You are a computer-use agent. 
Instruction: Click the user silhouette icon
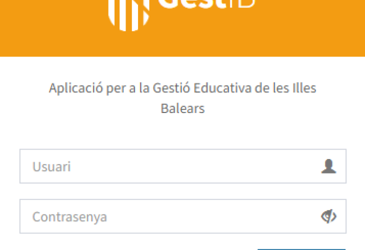[328, 166]
